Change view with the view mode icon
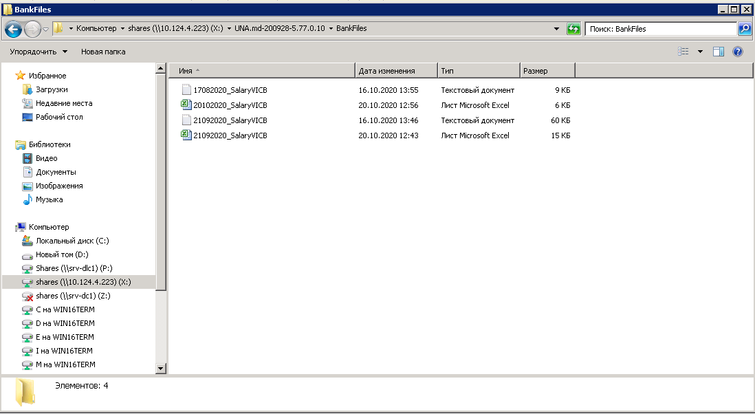 [x=683, y=52]
